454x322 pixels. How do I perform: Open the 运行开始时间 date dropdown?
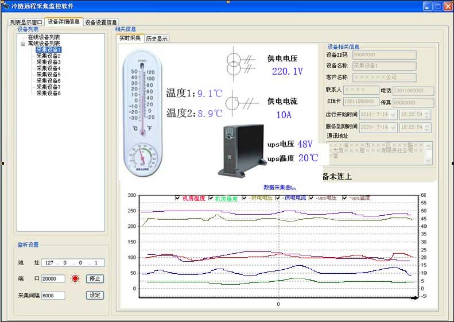(393, 115)
